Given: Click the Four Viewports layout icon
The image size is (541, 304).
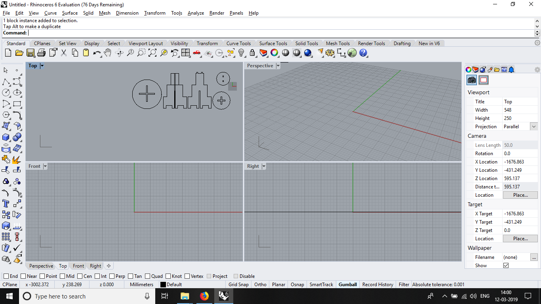Looking at the screenshot, I should click(x=186, y=53).
